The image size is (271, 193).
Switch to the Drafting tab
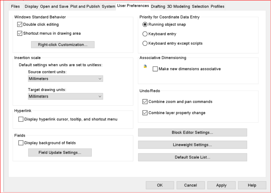(x=158, y=6)
